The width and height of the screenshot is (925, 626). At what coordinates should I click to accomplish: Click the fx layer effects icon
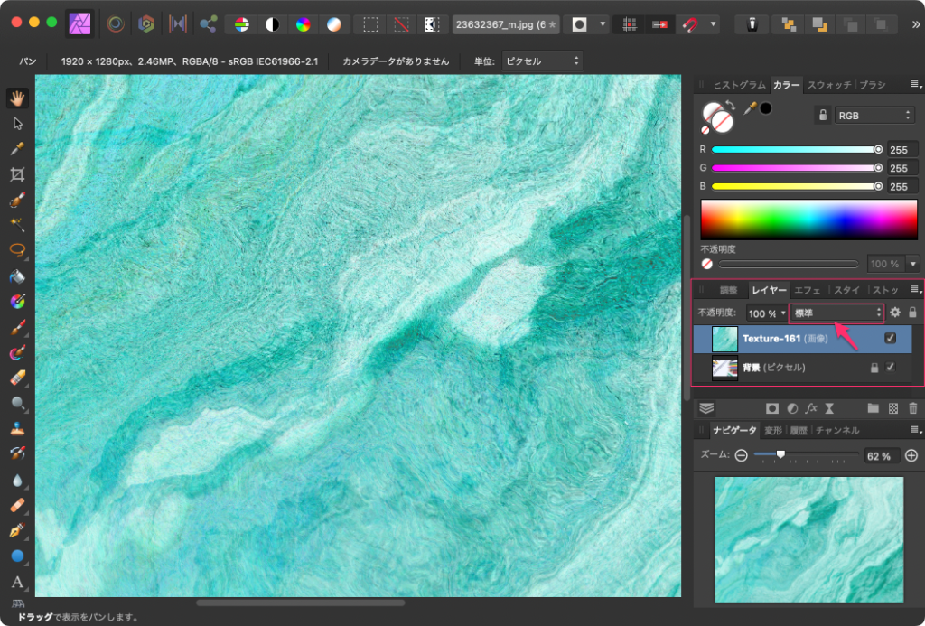[811, 408]
